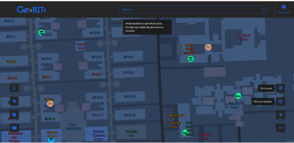Image resolution: width=294 pixels, height=143 pixels.
Task: Click the Find your location tooltip label
Action: (263, 101)
